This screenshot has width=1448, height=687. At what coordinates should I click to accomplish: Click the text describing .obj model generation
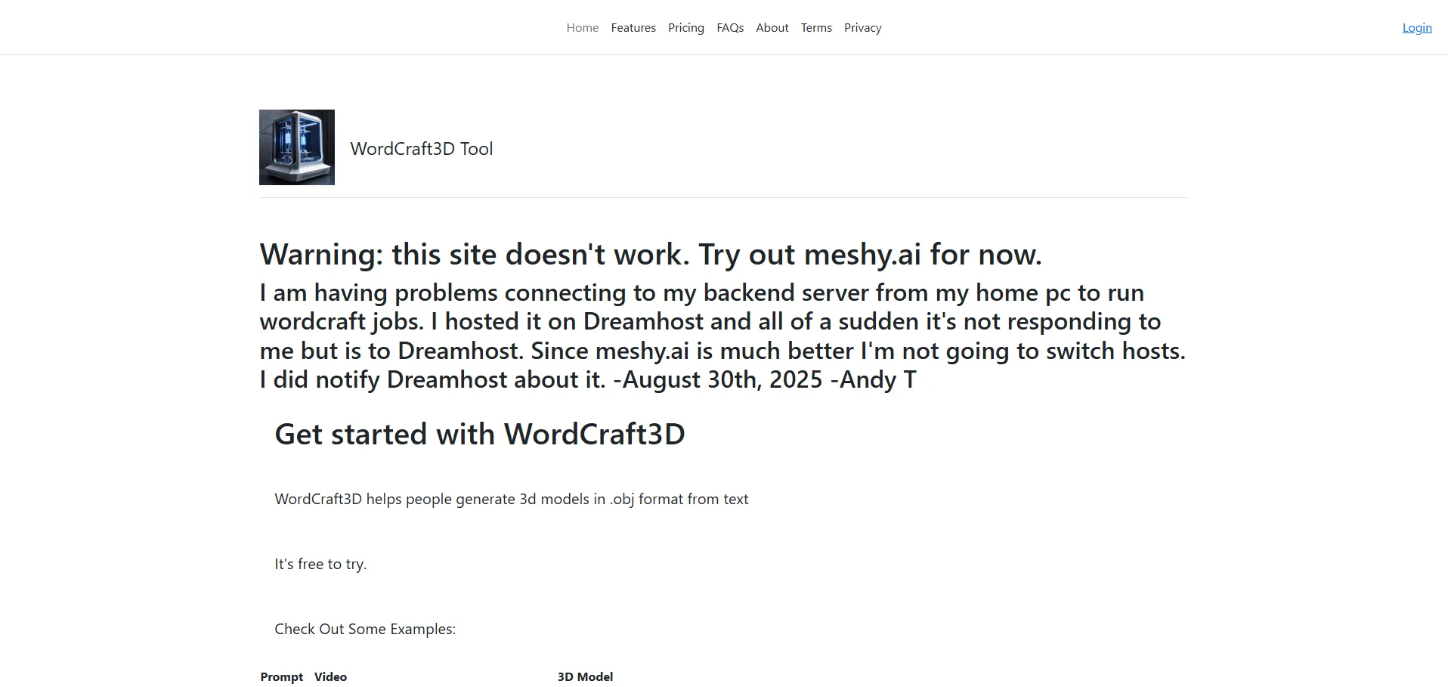(511, 500)
